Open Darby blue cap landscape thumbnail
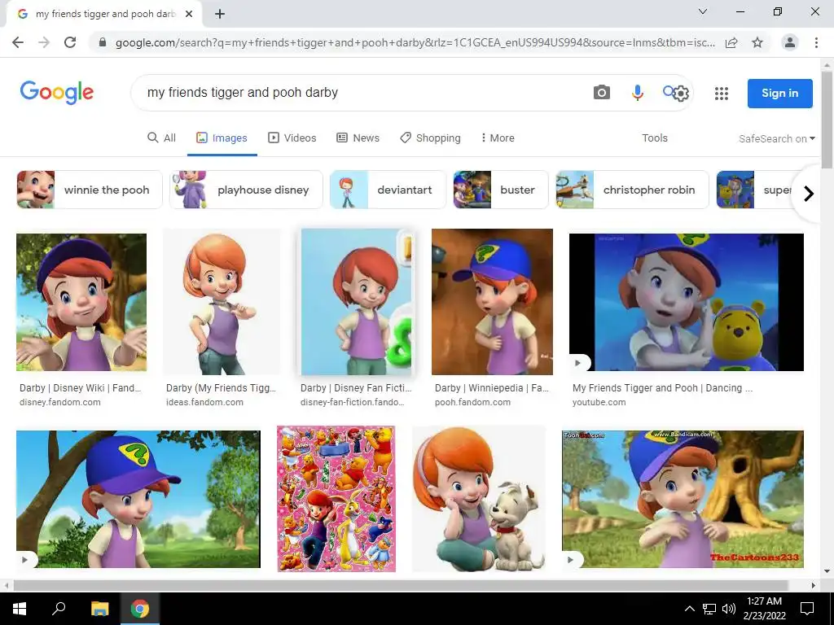 pos(138,499)
